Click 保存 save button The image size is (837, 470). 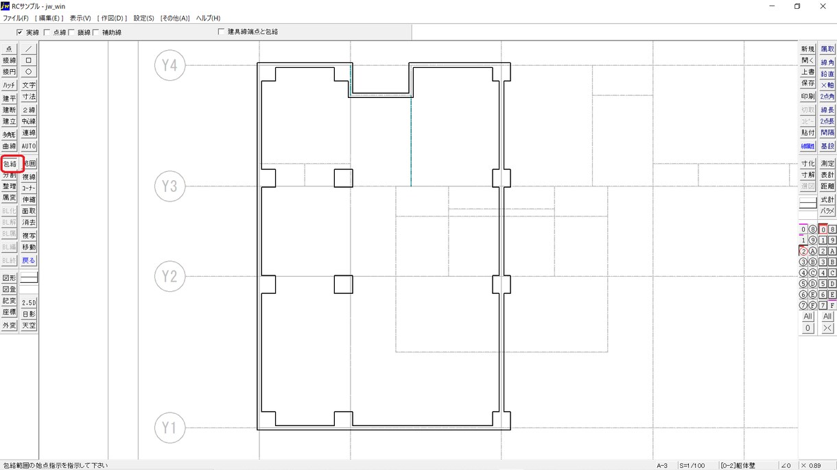(807, 84)
